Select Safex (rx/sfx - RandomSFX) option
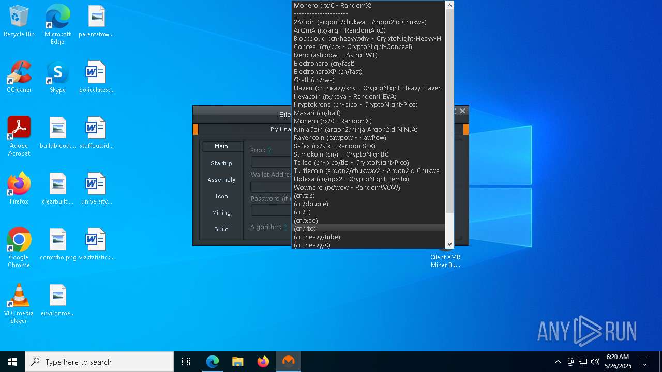This screenshot has width=662, height=372. click(x=368, y=146)
